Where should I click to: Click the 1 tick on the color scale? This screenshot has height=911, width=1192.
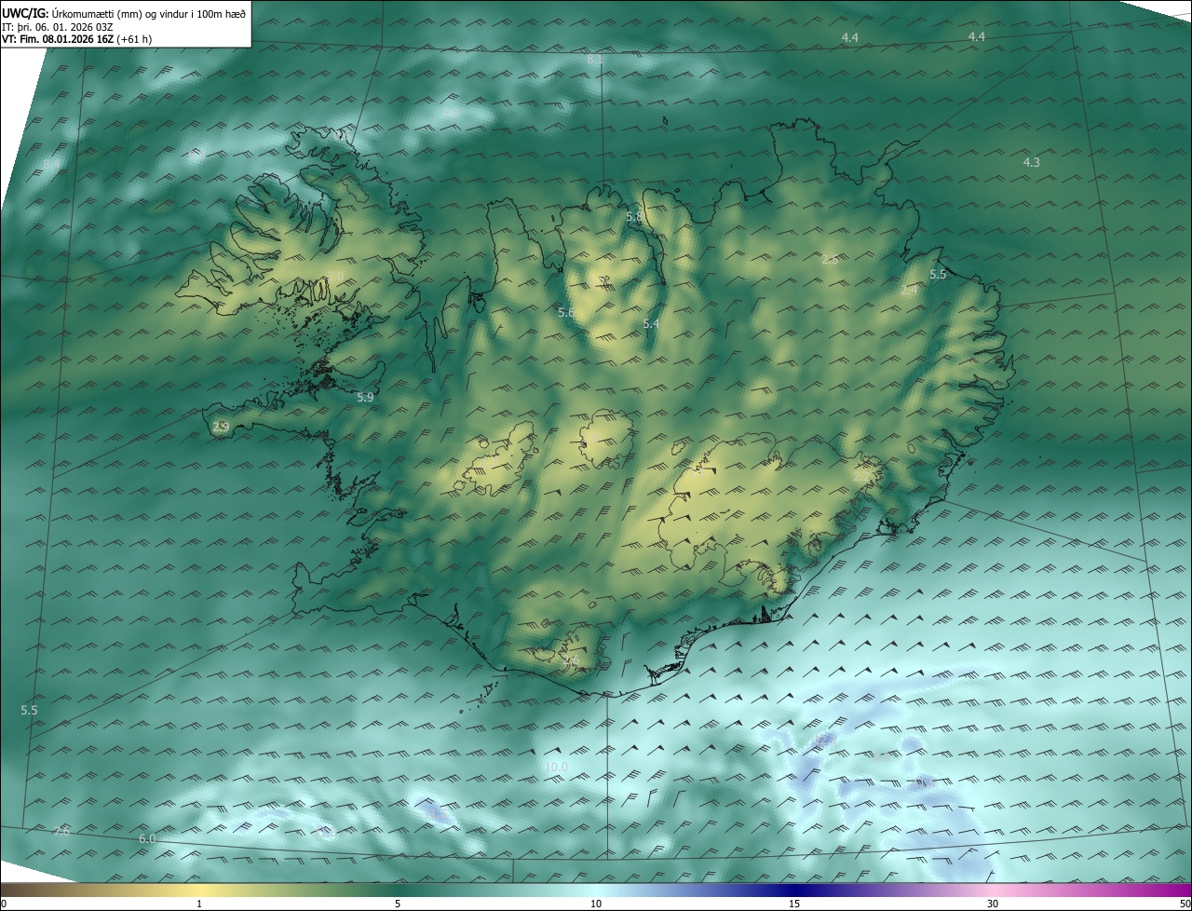[x=199, y=904]
